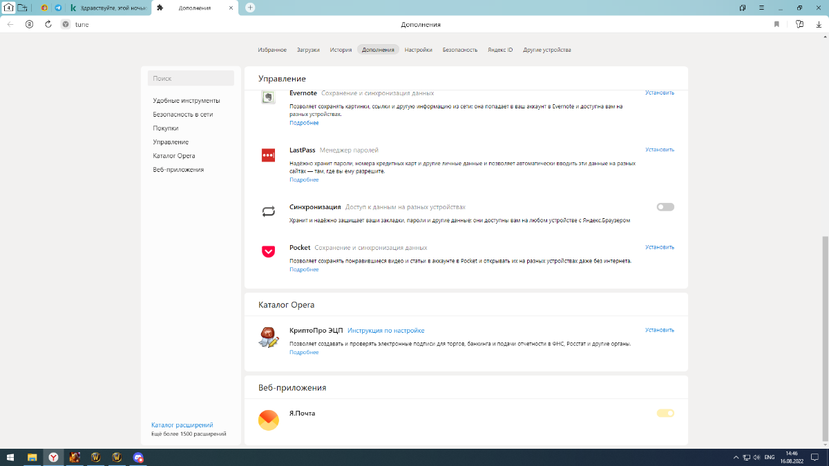
Task: Open Подробнее under КриптоПро ЭЦП
Action: [304, 352]
